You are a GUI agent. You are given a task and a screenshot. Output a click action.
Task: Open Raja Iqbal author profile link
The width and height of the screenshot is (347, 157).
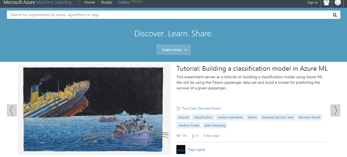[196, 150]
